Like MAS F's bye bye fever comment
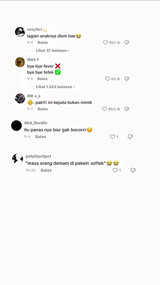The height and width of the screenshot is (285, 160). click(x=108, y=79)
